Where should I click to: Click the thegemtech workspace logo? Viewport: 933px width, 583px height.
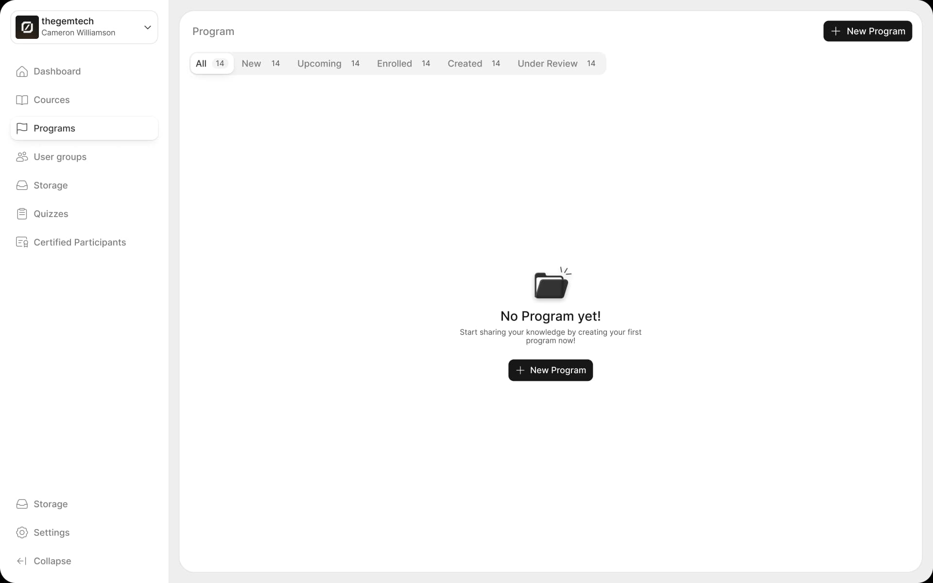click(x=27, y=27)
